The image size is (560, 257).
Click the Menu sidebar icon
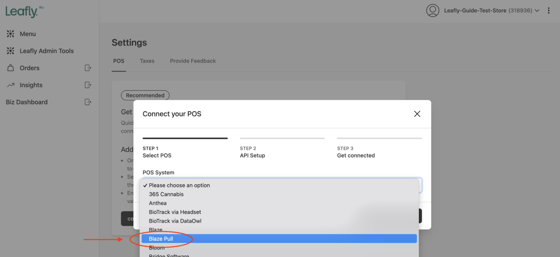[10, 34]
